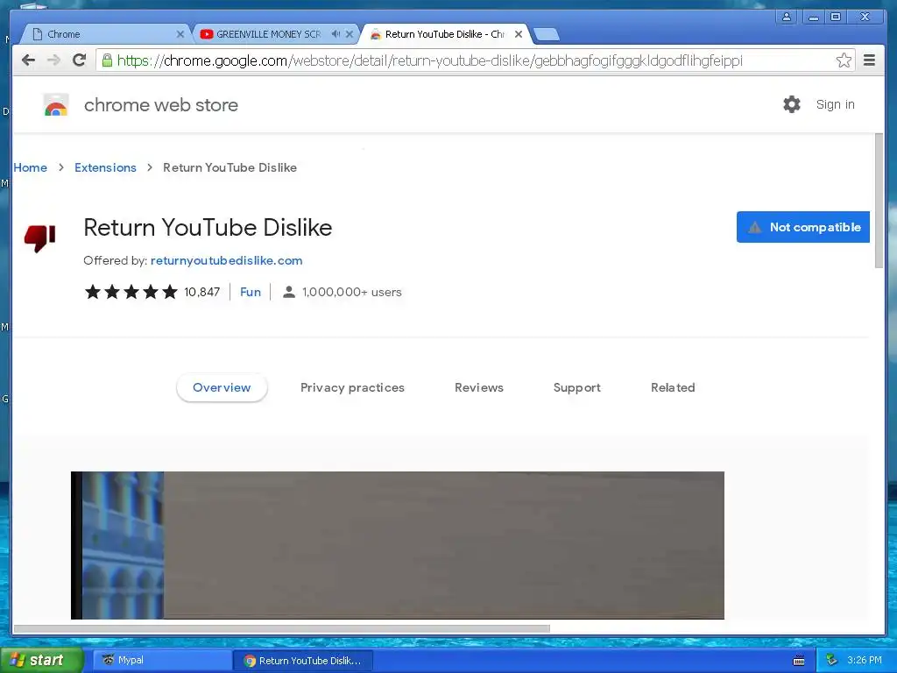Click the extension preview video thumbnail
This screenshot has width=897, height=673.
398,545
